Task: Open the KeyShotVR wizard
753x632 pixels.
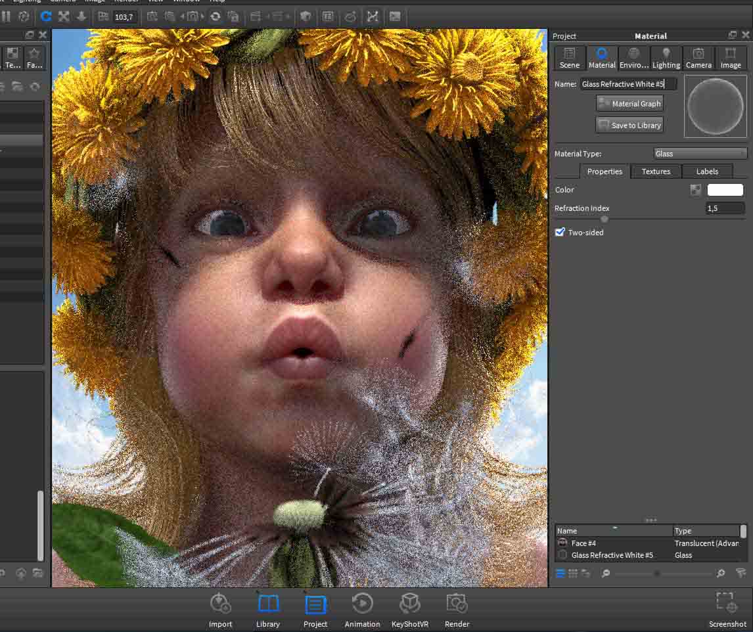Action: 409,610
